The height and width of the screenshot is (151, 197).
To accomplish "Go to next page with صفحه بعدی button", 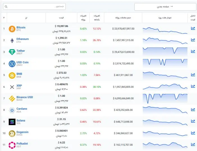I will click(165, 6).
